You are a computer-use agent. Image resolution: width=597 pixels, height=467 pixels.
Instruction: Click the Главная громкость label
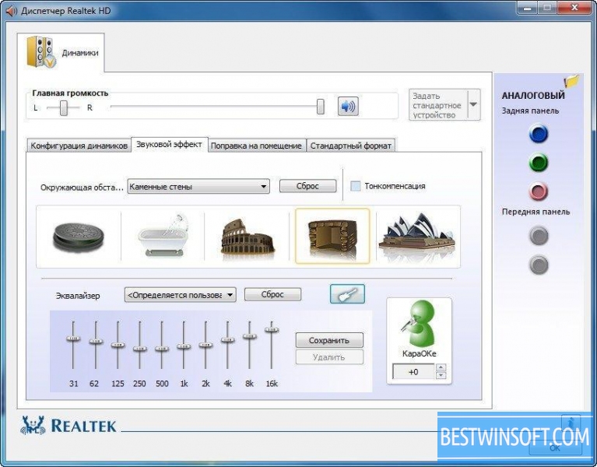tap(70, 93)
